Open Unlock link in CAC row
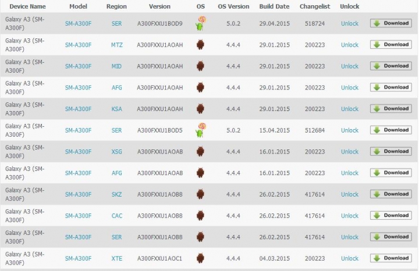419x271 pixels. pyautogui.click(x=350, y=216)
